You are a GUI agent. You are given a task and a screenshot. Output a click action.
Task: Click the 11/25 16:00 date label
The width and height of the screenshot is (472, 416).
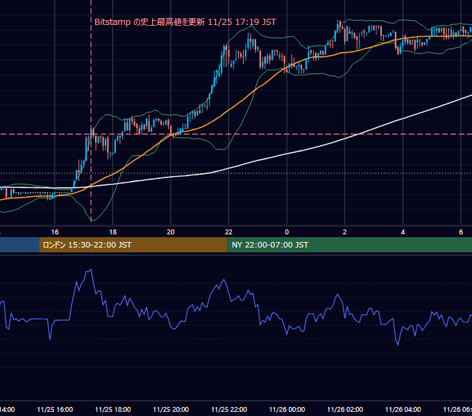(x=55, y=409)
